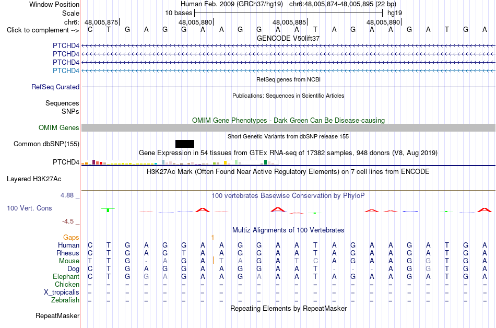
Task: Select the light-blue PTCHD4 transcript label
Action: point(66,71)
